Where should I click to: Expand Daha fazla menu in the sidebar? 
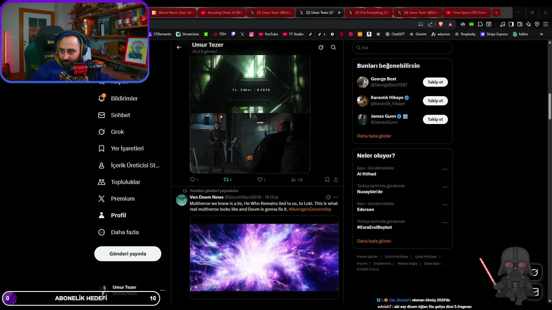[119, 232]
